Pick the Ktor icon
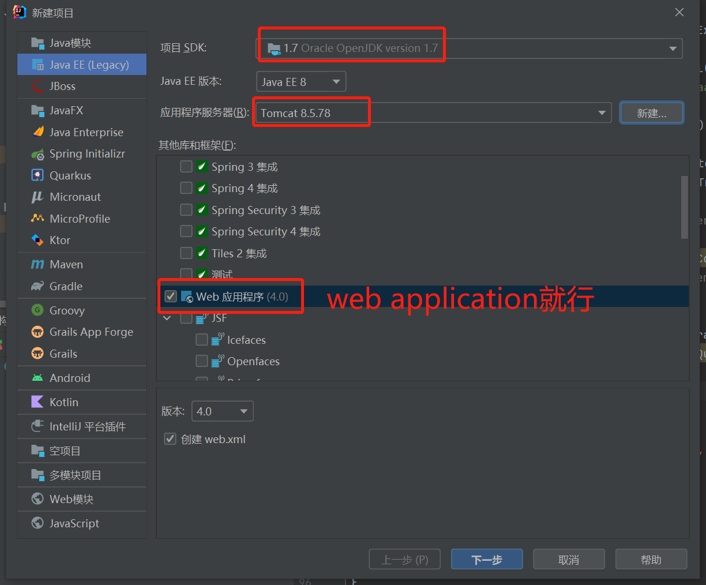This screenshot has height=585, width=706. click(x=37, y=240)
